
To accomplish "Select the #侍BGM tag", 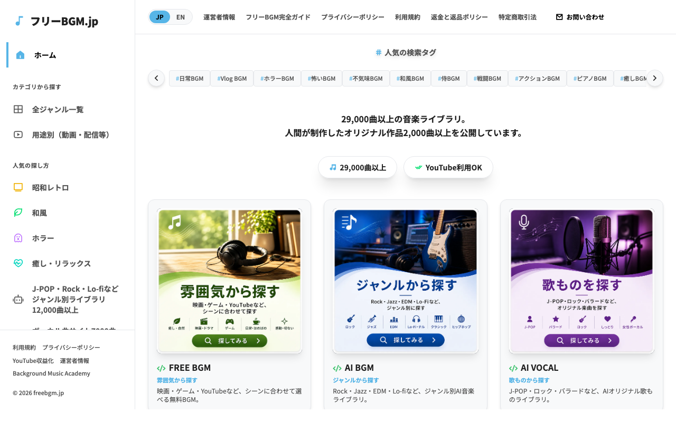I will tap(449, 79).
